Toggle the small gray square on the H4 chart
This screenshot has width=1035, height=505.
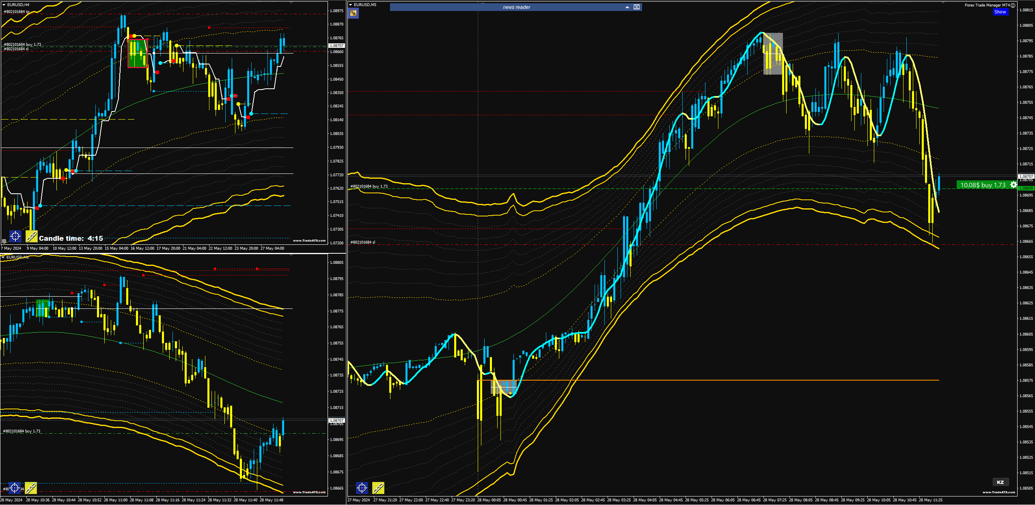click(x=4, y=241)
